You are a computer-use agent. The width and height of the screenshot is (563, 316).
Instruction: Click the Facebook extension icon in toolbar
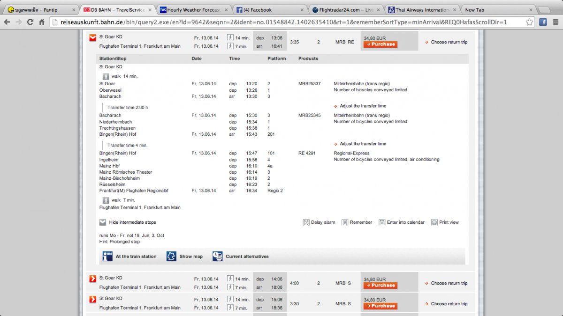[x=543, y=22]
